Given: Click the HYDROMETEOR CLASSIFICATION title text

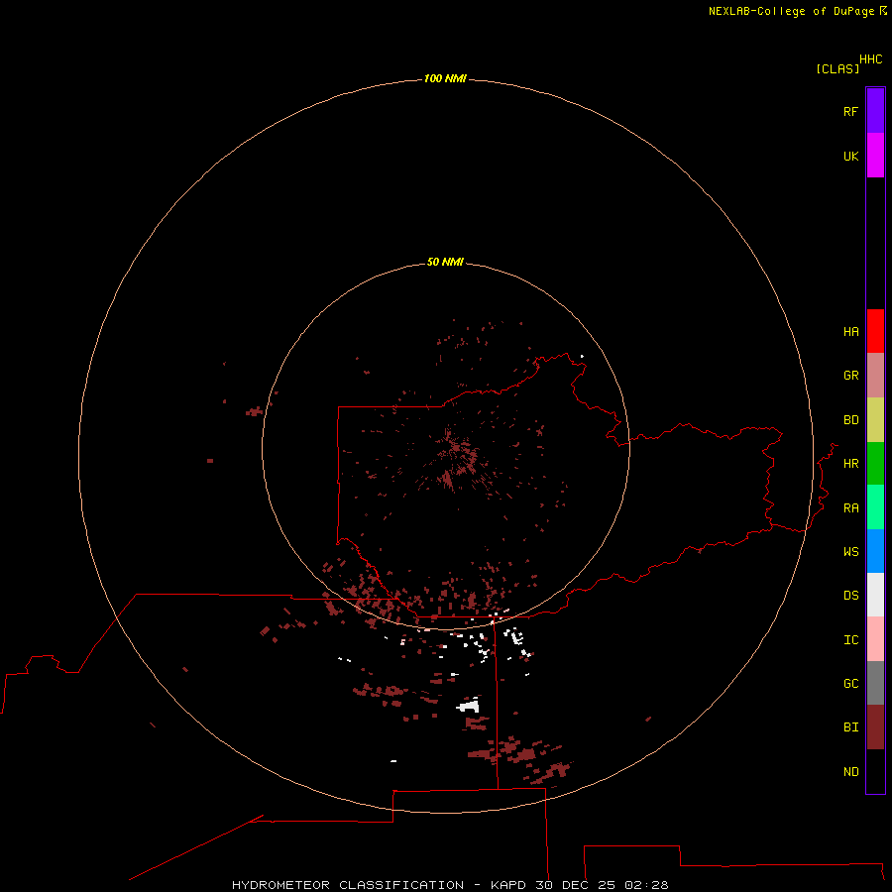Looking at the screenshot, I should [x=348, y=885].
